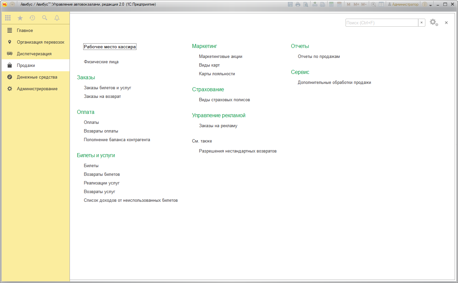Screen dimensions: 458x283
Task: Go to Администрирование section
Action: click(37, 89)
